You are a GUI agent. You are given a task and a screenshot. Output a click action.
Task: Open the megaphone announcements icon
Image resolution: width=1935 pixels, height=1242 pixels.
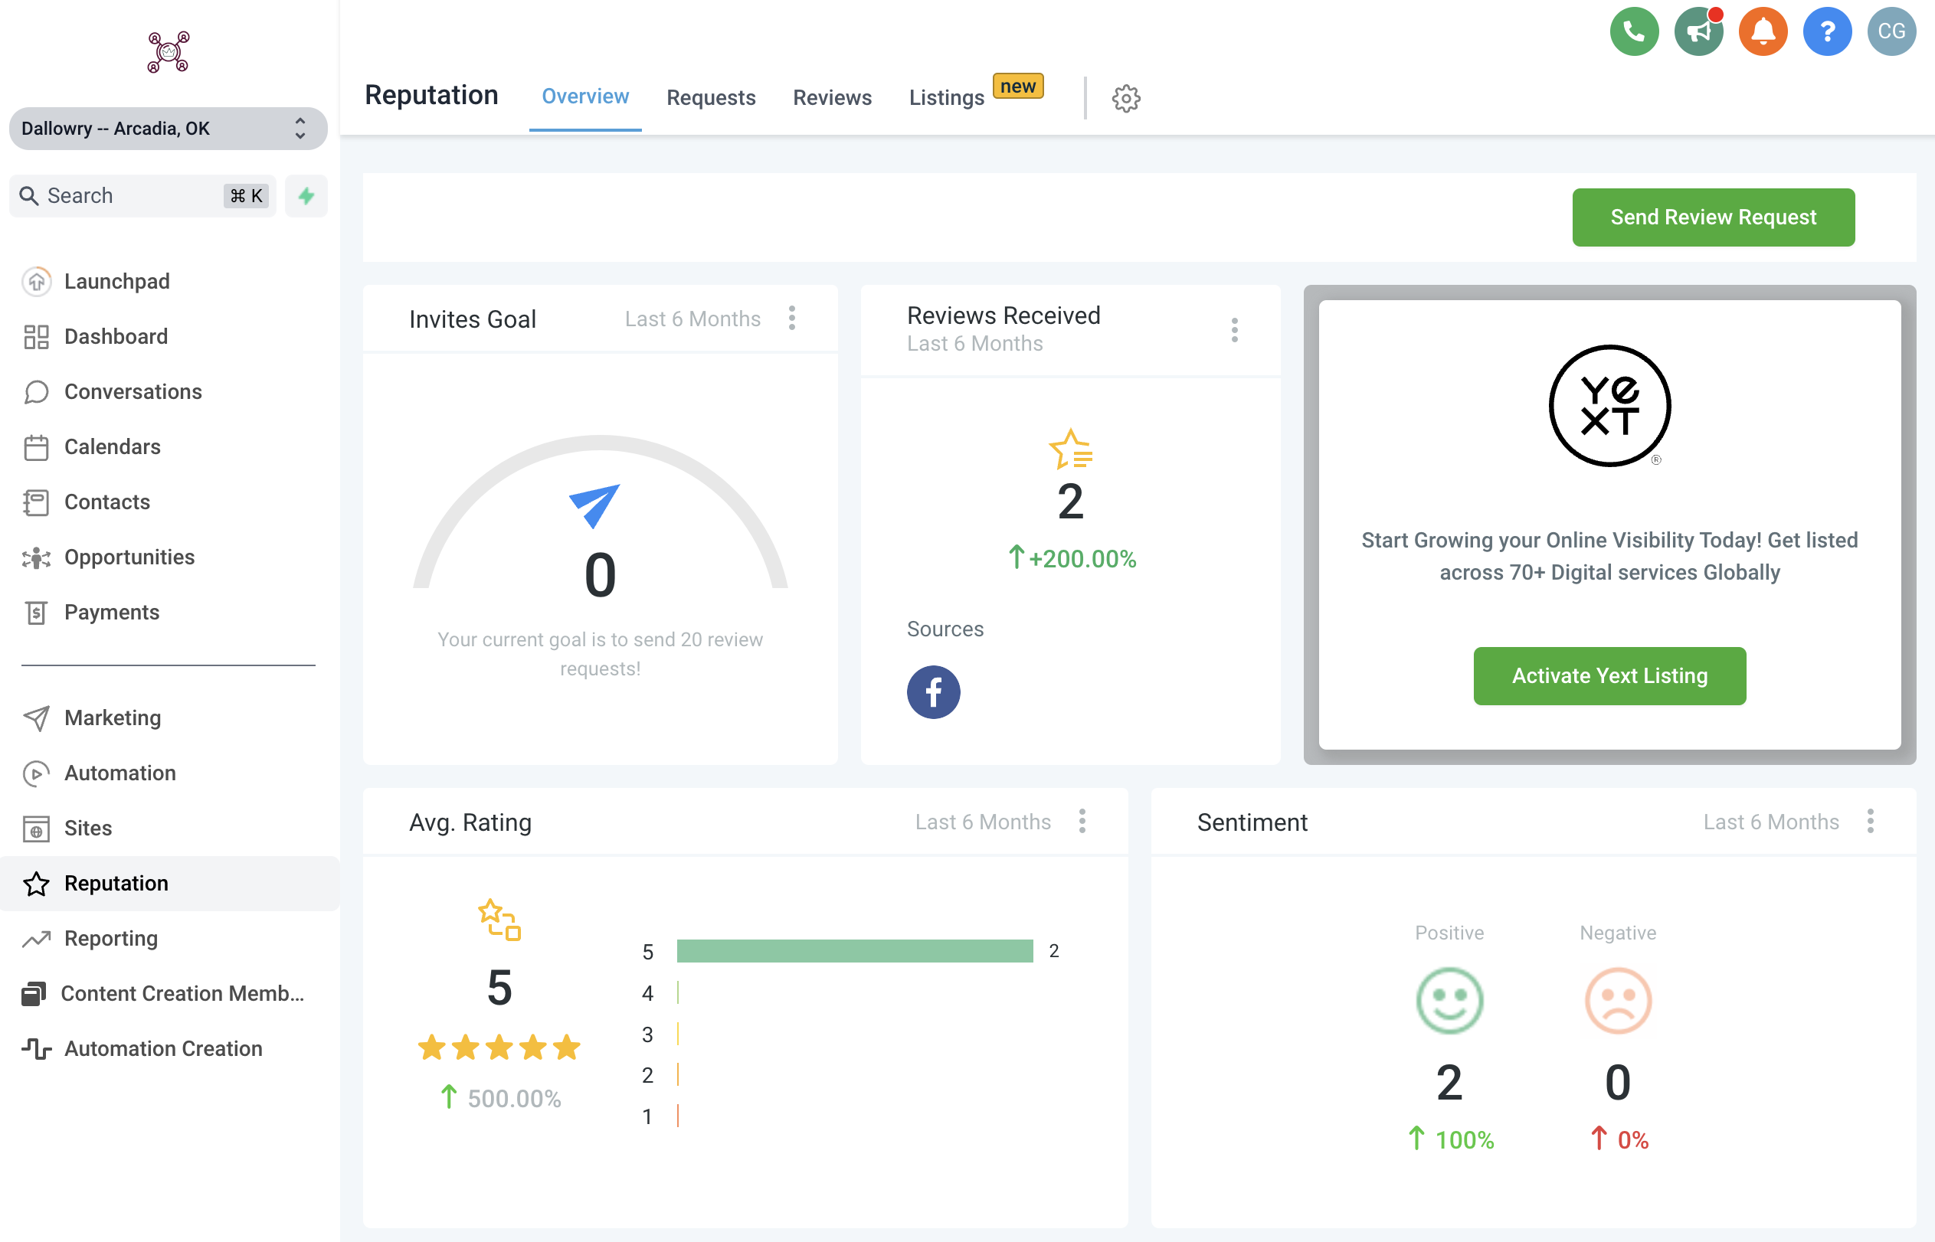(1698, 31)
